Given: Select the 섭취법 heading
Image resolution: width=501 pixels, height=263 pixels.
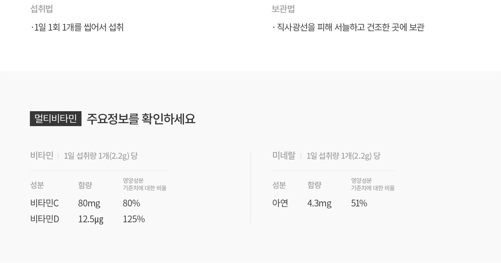Looking at the screenshot, I should click(x=42, y=9).
